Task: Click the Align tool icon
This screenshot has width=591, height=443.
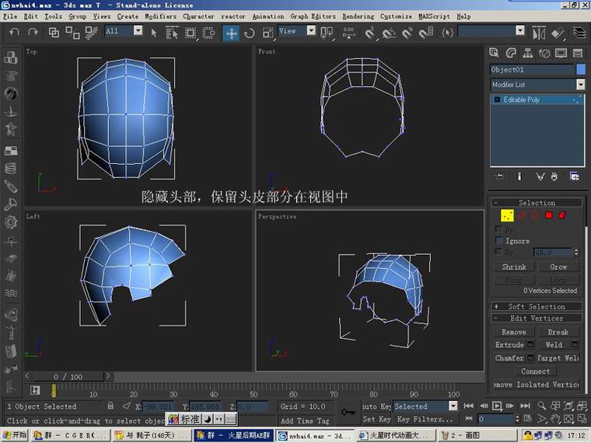Action: [x=558, y=33]
